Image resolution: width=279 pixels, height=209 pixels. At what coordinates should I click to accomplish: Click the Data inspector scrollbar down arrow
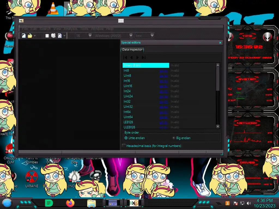(218, 126)
